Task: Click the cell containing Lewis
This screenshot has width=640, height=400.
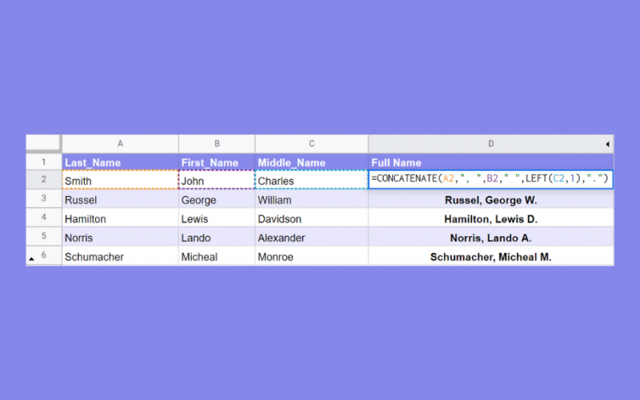Action: [217, 218]
